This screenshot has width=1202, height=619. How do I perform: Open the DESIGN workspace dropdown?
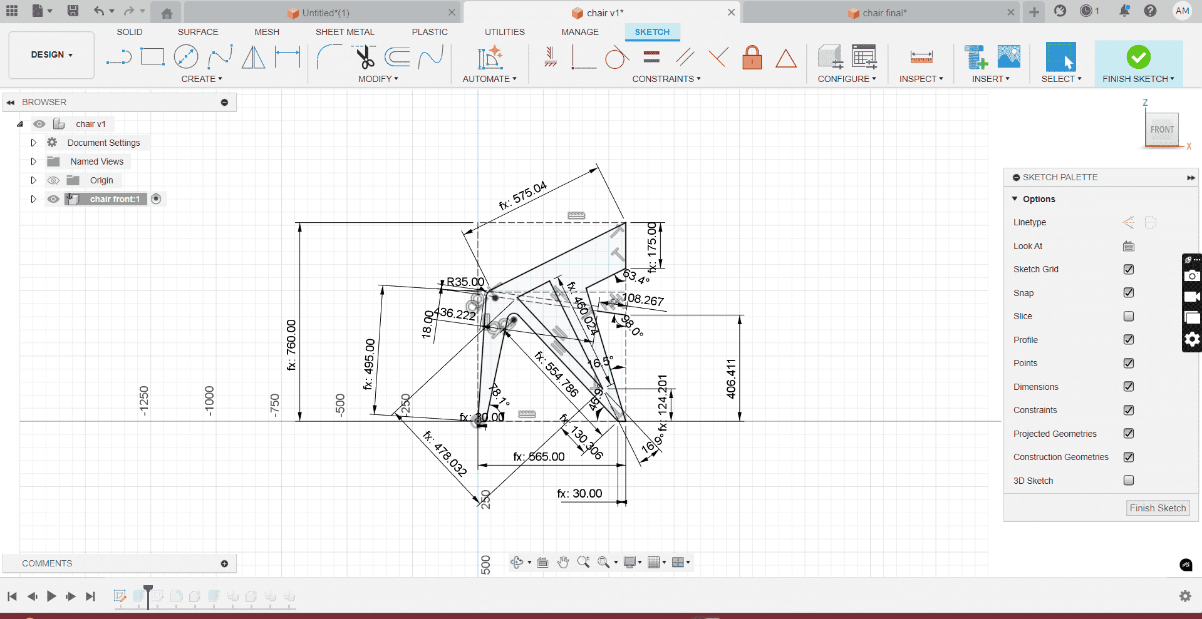(51, 55)
